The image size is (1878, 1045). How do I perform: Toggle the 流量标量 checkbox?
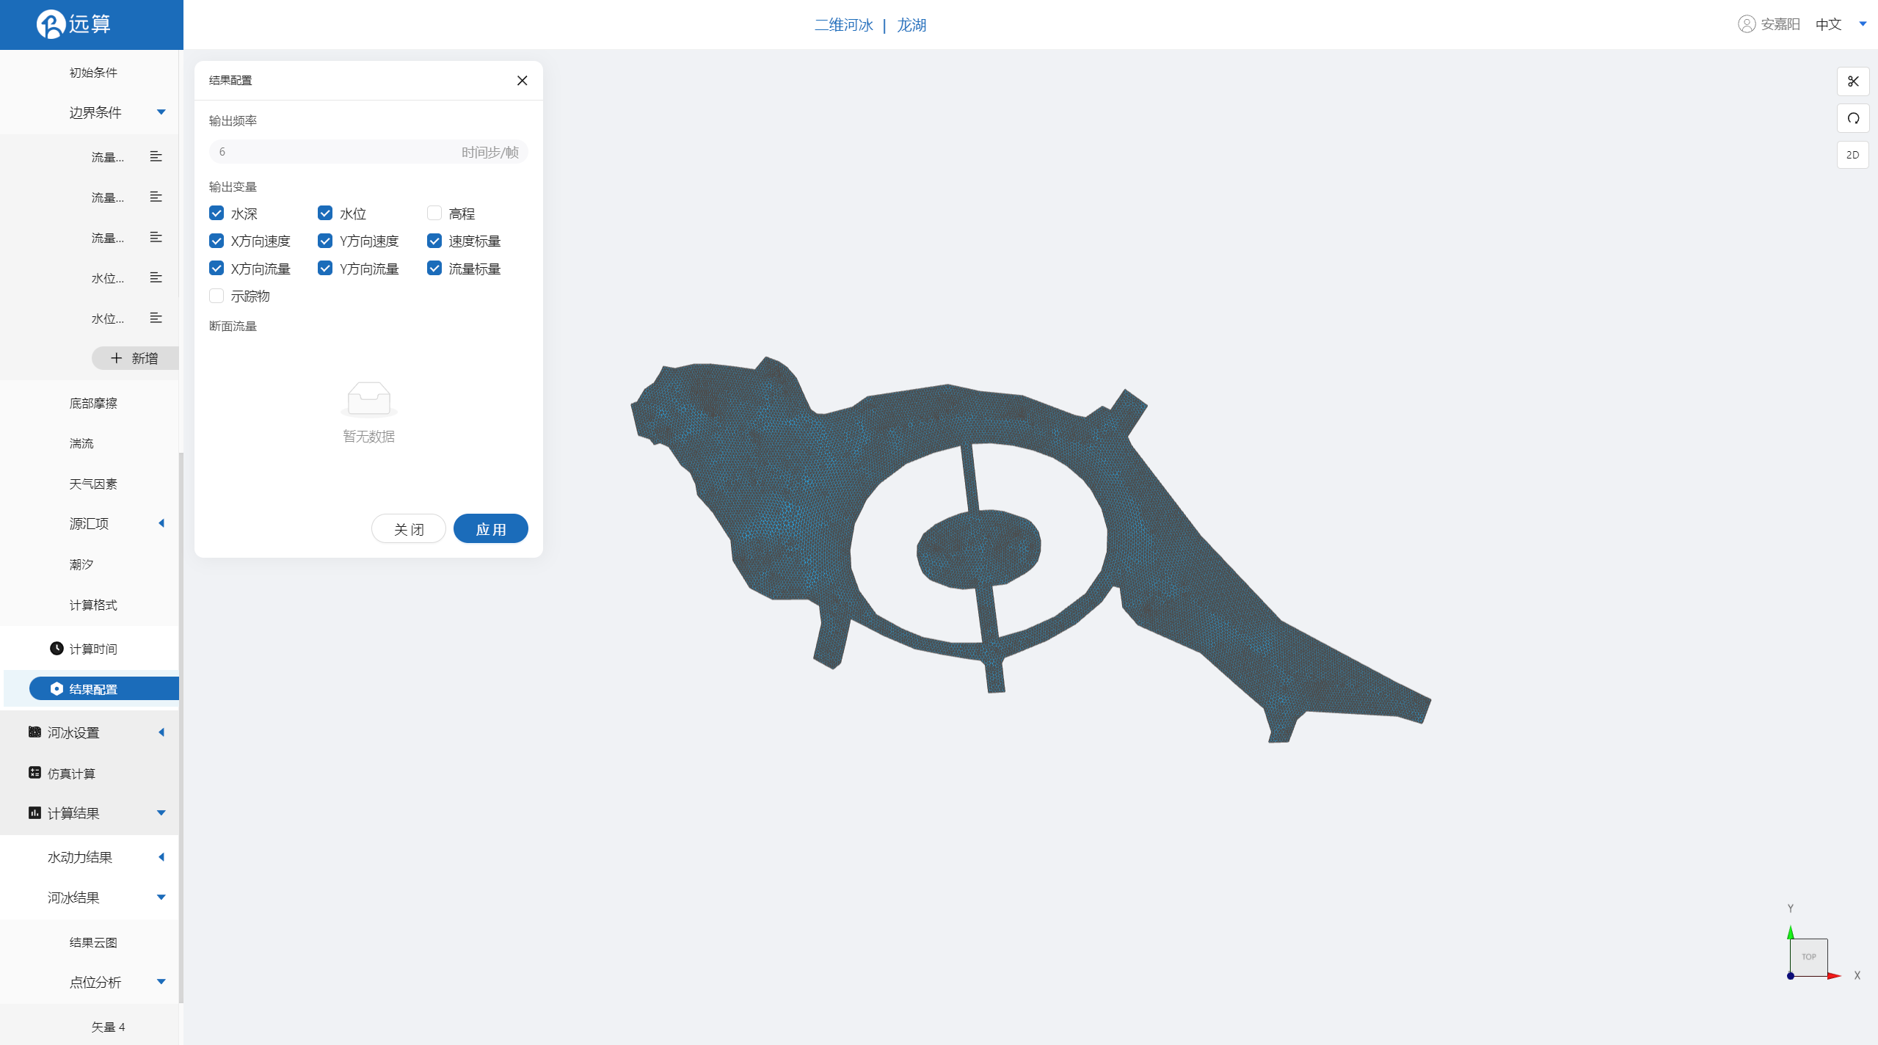click(x=434, y=268)
